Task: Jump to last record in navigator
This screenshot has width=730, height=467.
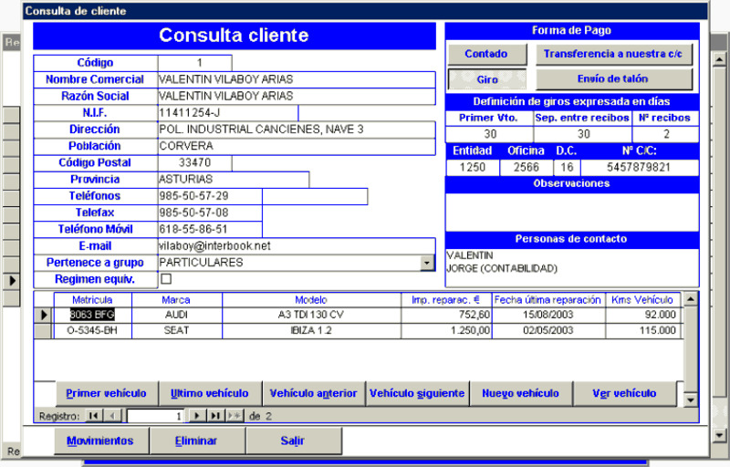Action: (x=215, y=416)
